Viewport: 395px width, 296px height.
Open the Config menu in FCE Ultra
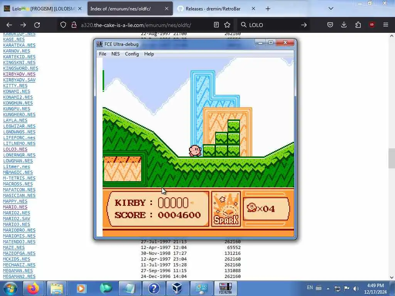coord(132,54)
